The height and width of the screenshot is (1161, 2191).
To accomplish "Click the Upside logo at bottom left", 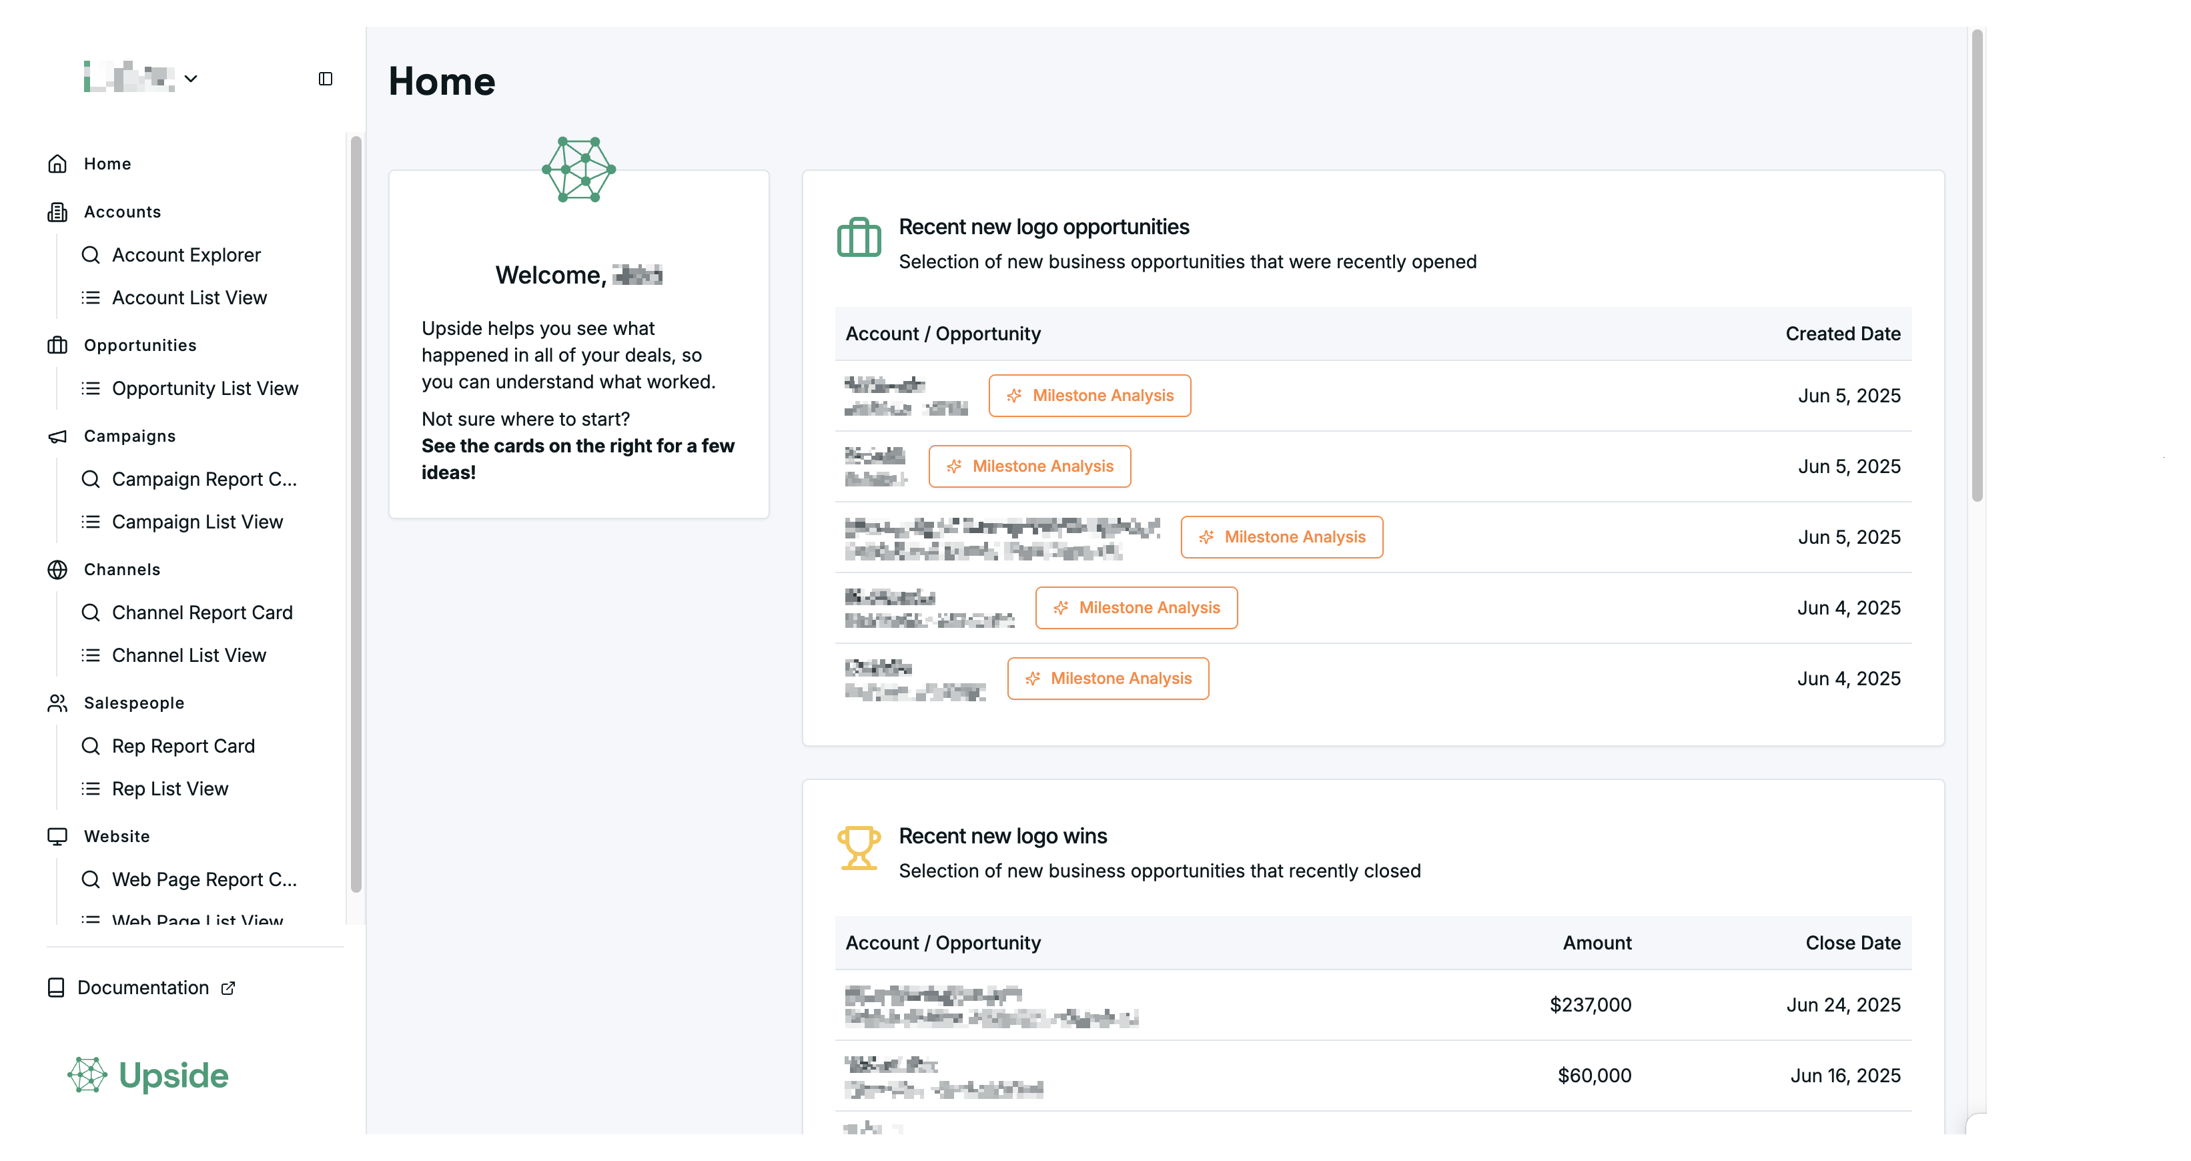I will click(148, 1075).
